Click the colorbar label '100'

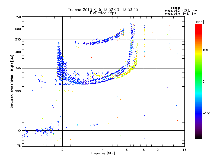[205, 50]
